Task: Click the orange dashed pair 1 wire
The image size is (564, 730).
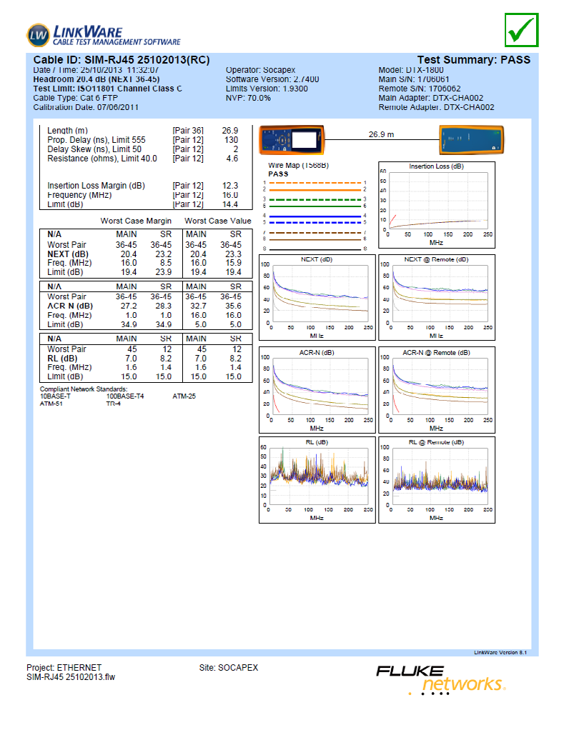Action: (x=315, y=183)
